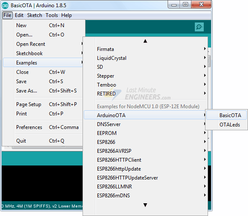The image size is (248, 216).
Task: Expand the ESP8266HTTPUpdateServer examples submenu
Action: (145, 178)
